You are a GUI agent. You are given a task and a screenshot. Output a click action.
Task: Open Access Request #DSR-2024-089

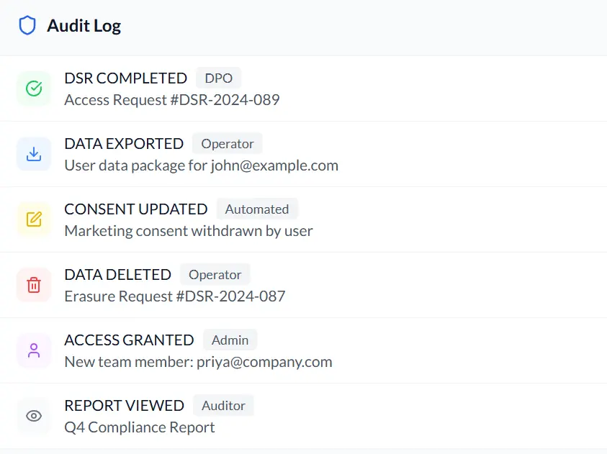click(171, 99)
